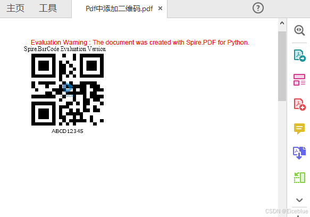Open the yellow Comment tool

click(299, 129)
